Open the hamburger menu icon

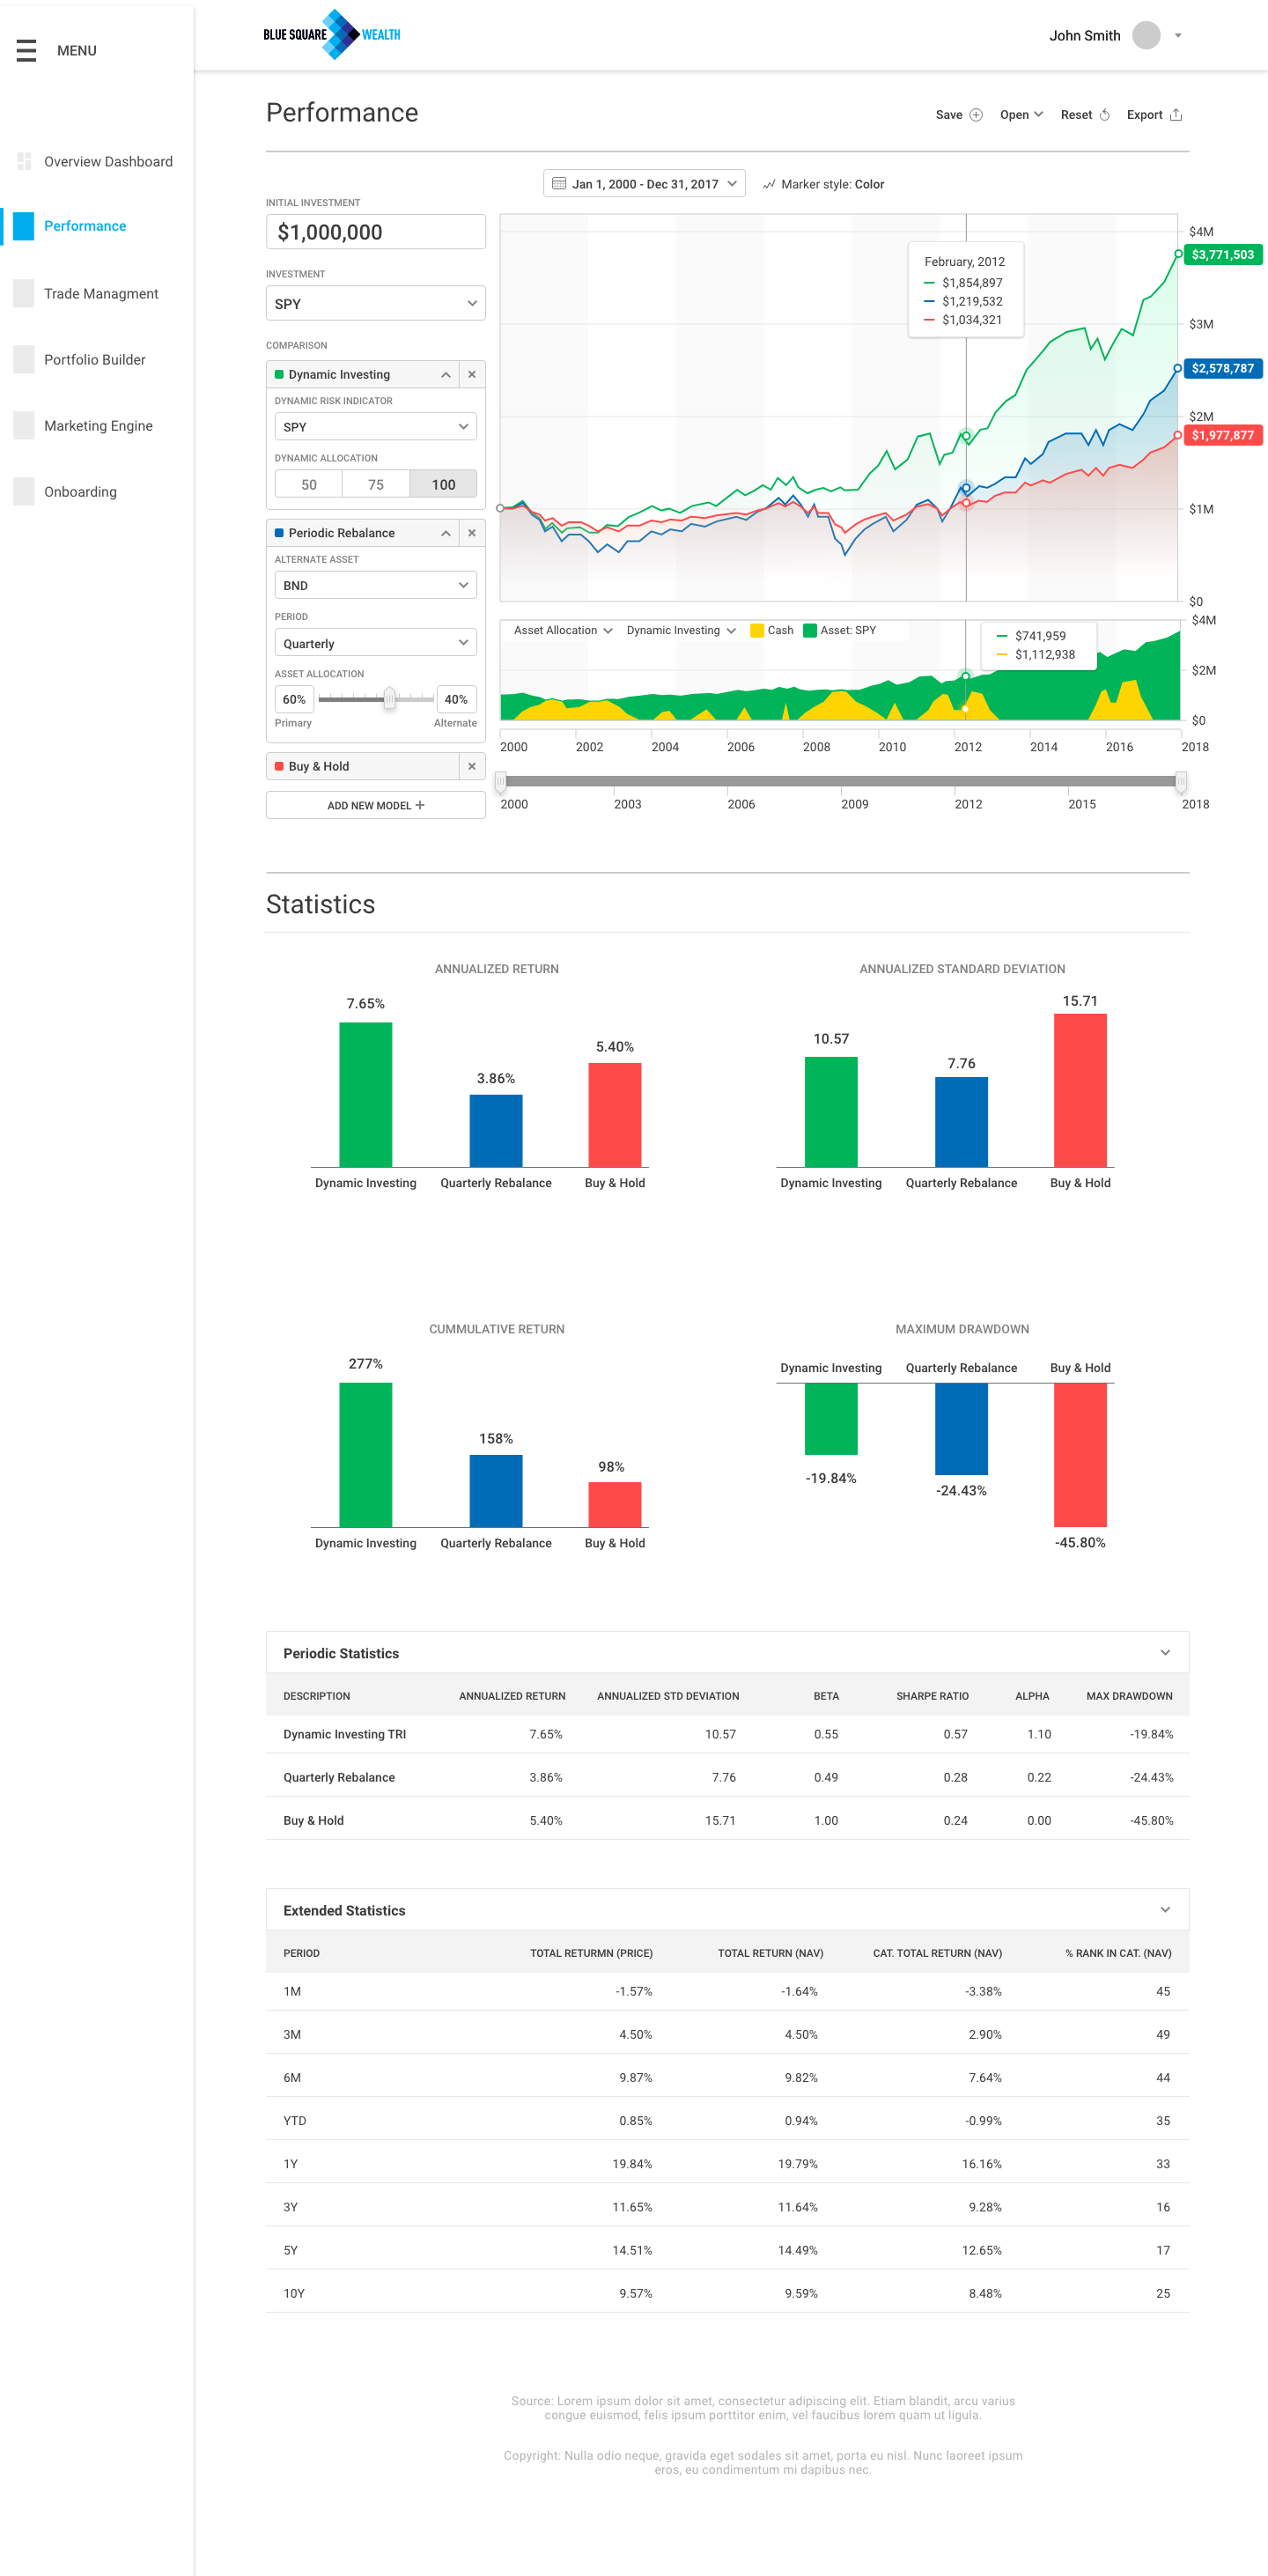[26, 50]
